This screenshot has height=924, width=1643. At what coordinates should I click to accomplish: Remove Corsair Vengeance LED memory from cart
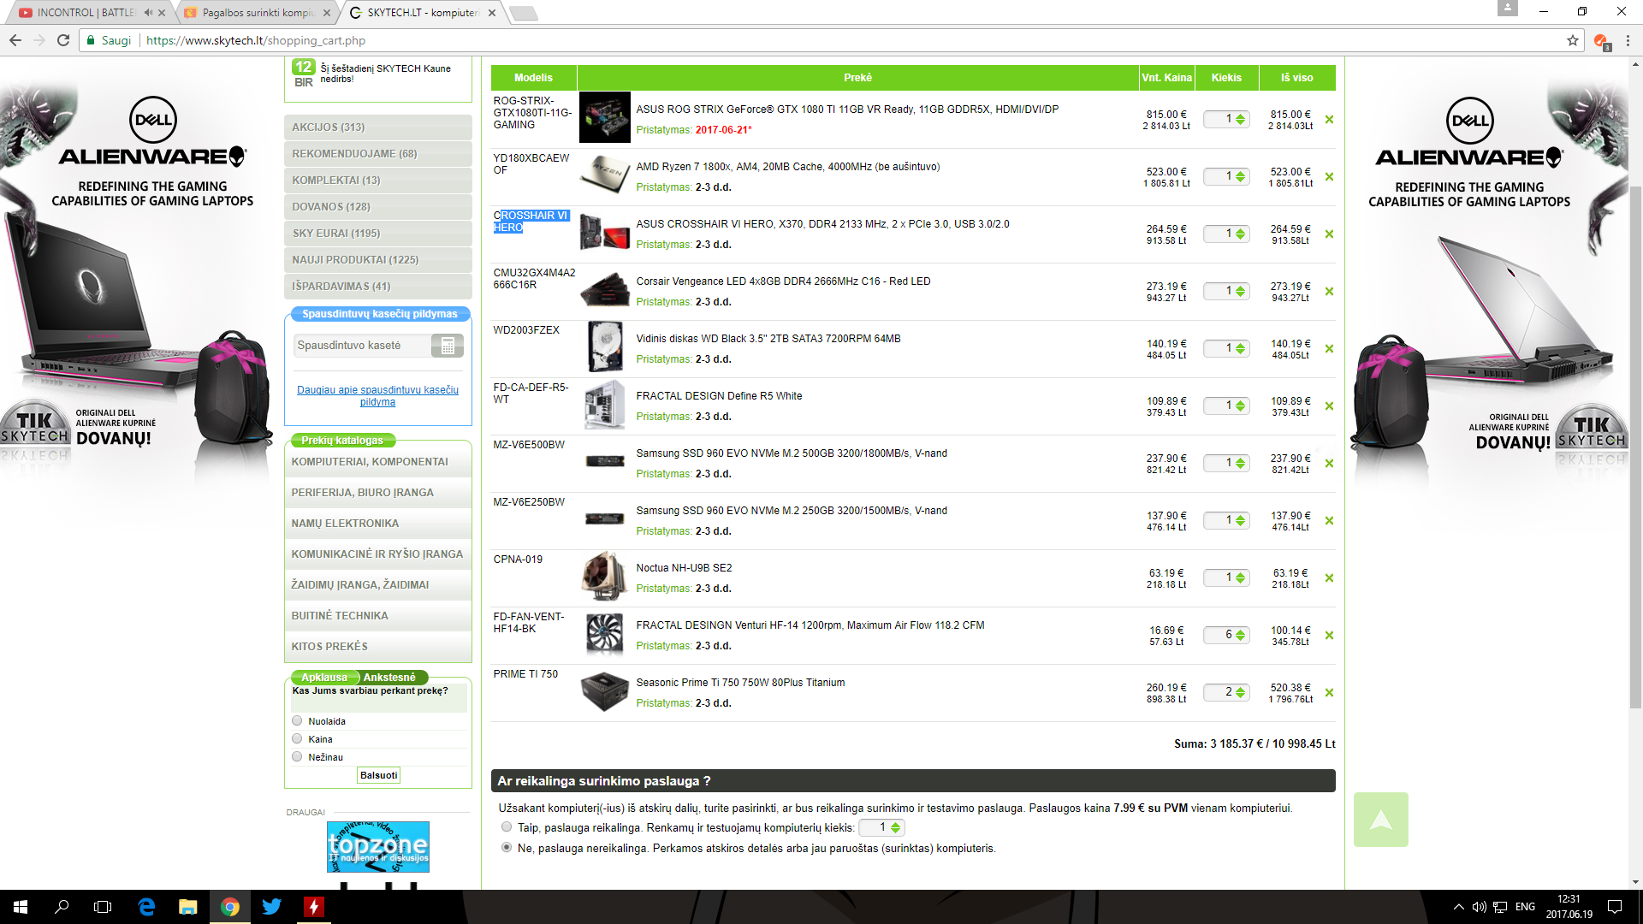(x=1329, y=292)
